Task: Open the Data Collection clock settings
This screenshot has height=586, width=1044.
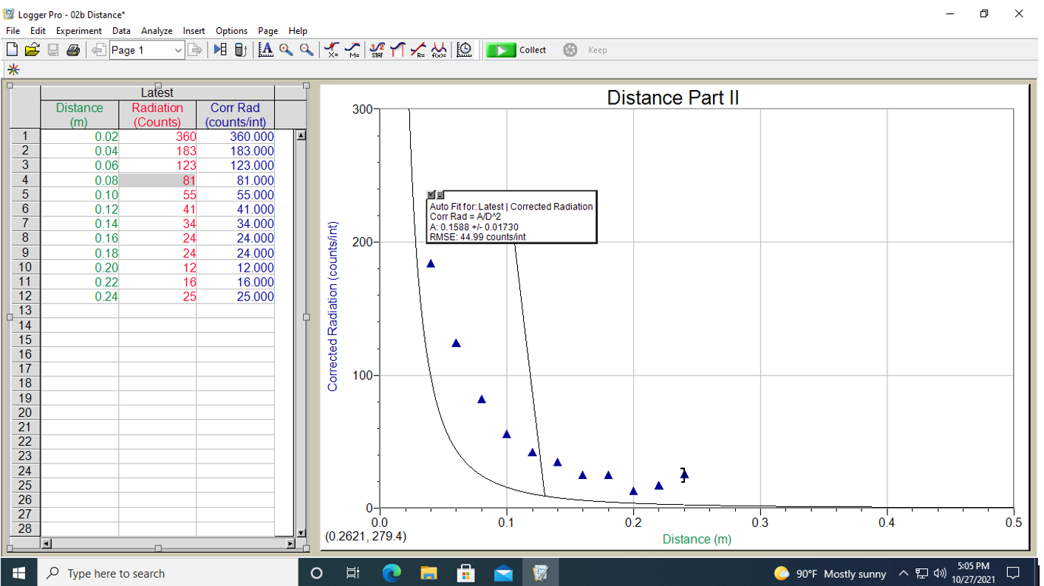Action: point(465,49)
